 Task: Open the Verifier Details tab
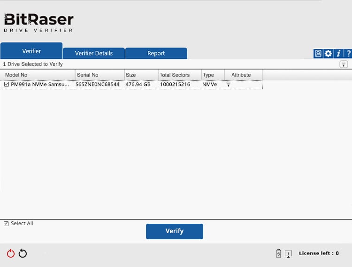tap(94, 53)
